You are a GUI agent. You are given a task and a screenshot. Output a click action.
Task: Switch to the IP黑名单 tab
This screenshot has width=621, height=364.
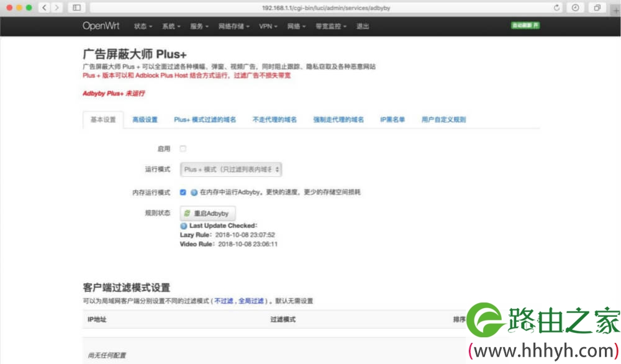coord(392,120)
